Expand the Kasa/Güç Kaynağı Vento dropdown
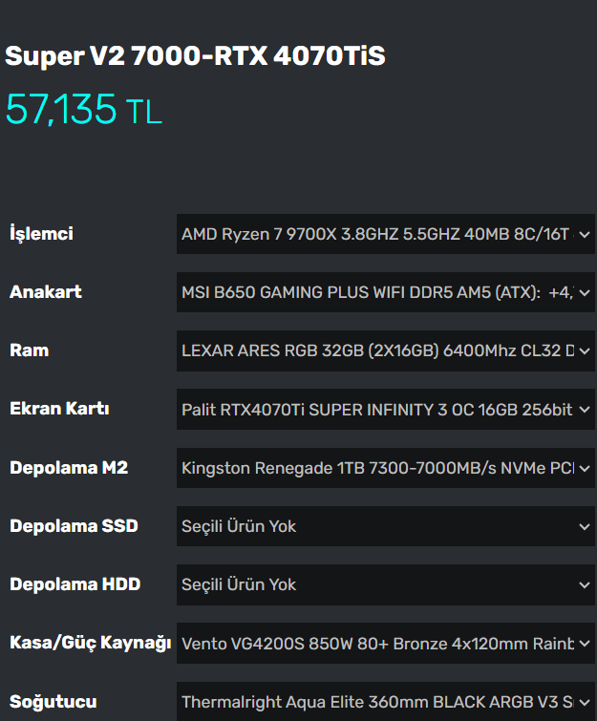The height and width of the screenshot is (721, 597). click(385, 644)
